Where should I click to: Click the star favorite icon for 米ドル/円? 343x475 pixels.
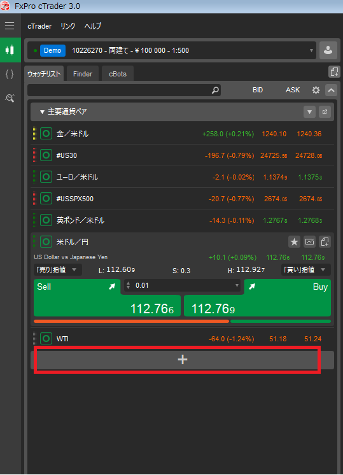pos(294,242)
